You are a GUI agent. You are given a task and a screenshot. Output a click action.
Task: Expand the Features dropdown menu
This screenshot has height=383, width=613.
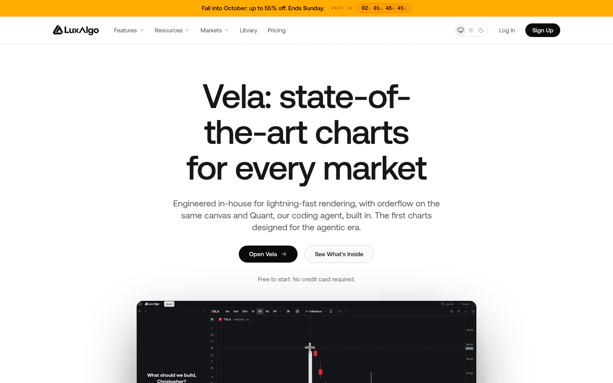129,30
